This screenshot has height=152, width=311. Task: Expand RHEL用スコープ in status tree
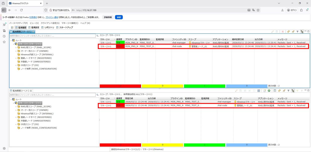point(16,47)
